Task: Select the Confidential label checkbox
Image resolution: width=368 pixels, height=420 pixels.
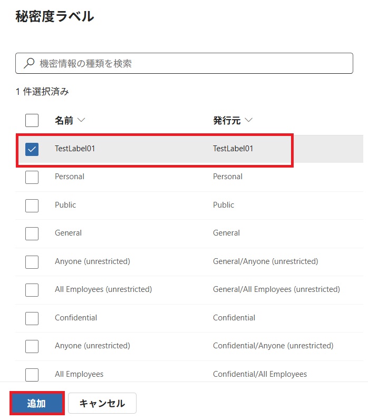Action: (32, 318)
